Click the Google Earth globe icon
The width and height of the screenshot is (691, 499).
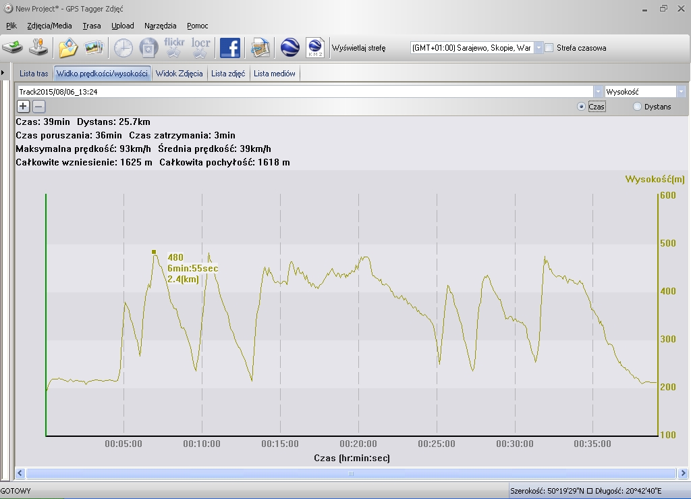290,48
